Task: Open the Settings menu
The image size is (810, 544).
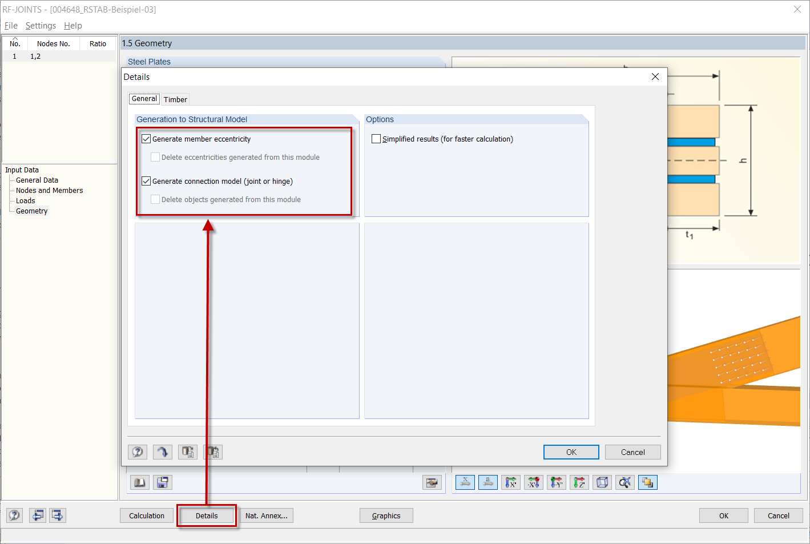Action: 41,25
